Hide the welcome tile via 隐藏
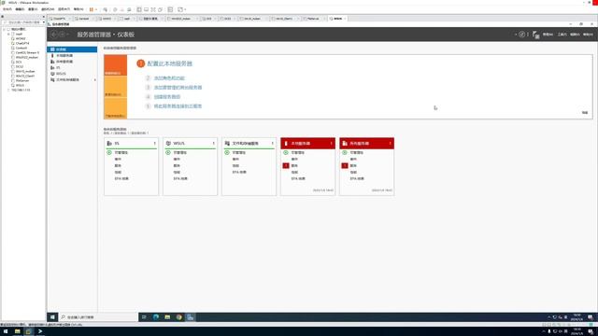The image size is (598, 336). click(585, 113)
